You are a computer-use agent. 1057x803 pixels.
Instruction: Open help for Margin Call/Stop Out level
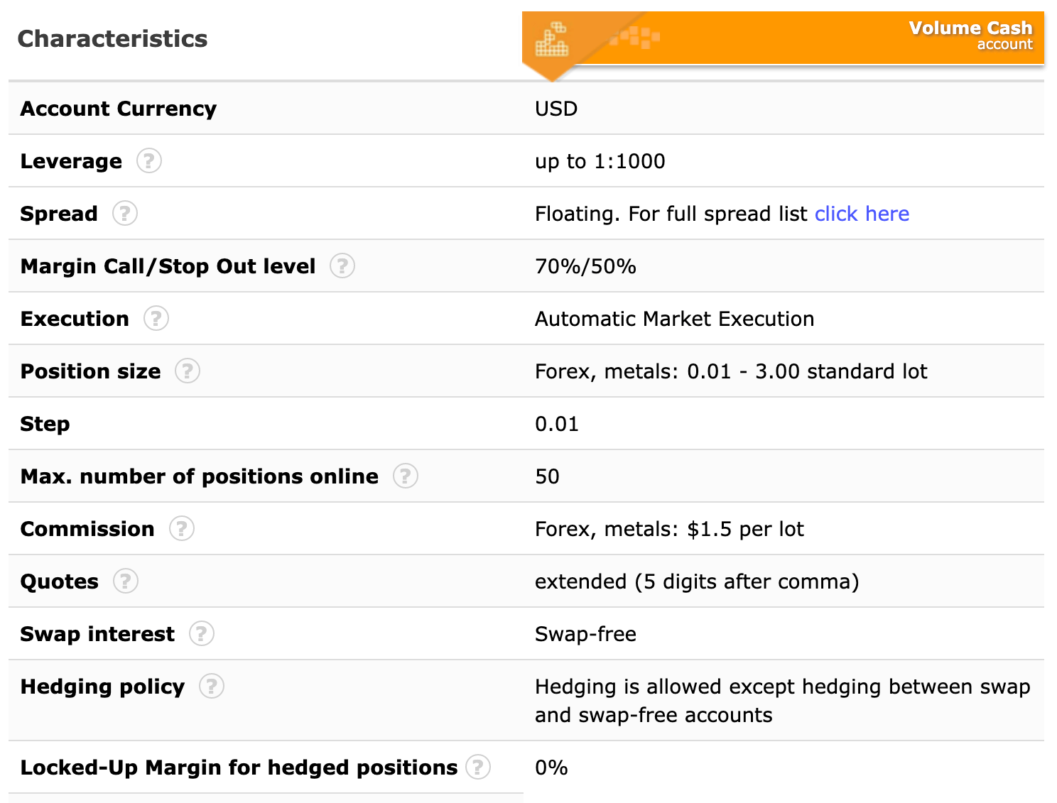tap(342, 266)
